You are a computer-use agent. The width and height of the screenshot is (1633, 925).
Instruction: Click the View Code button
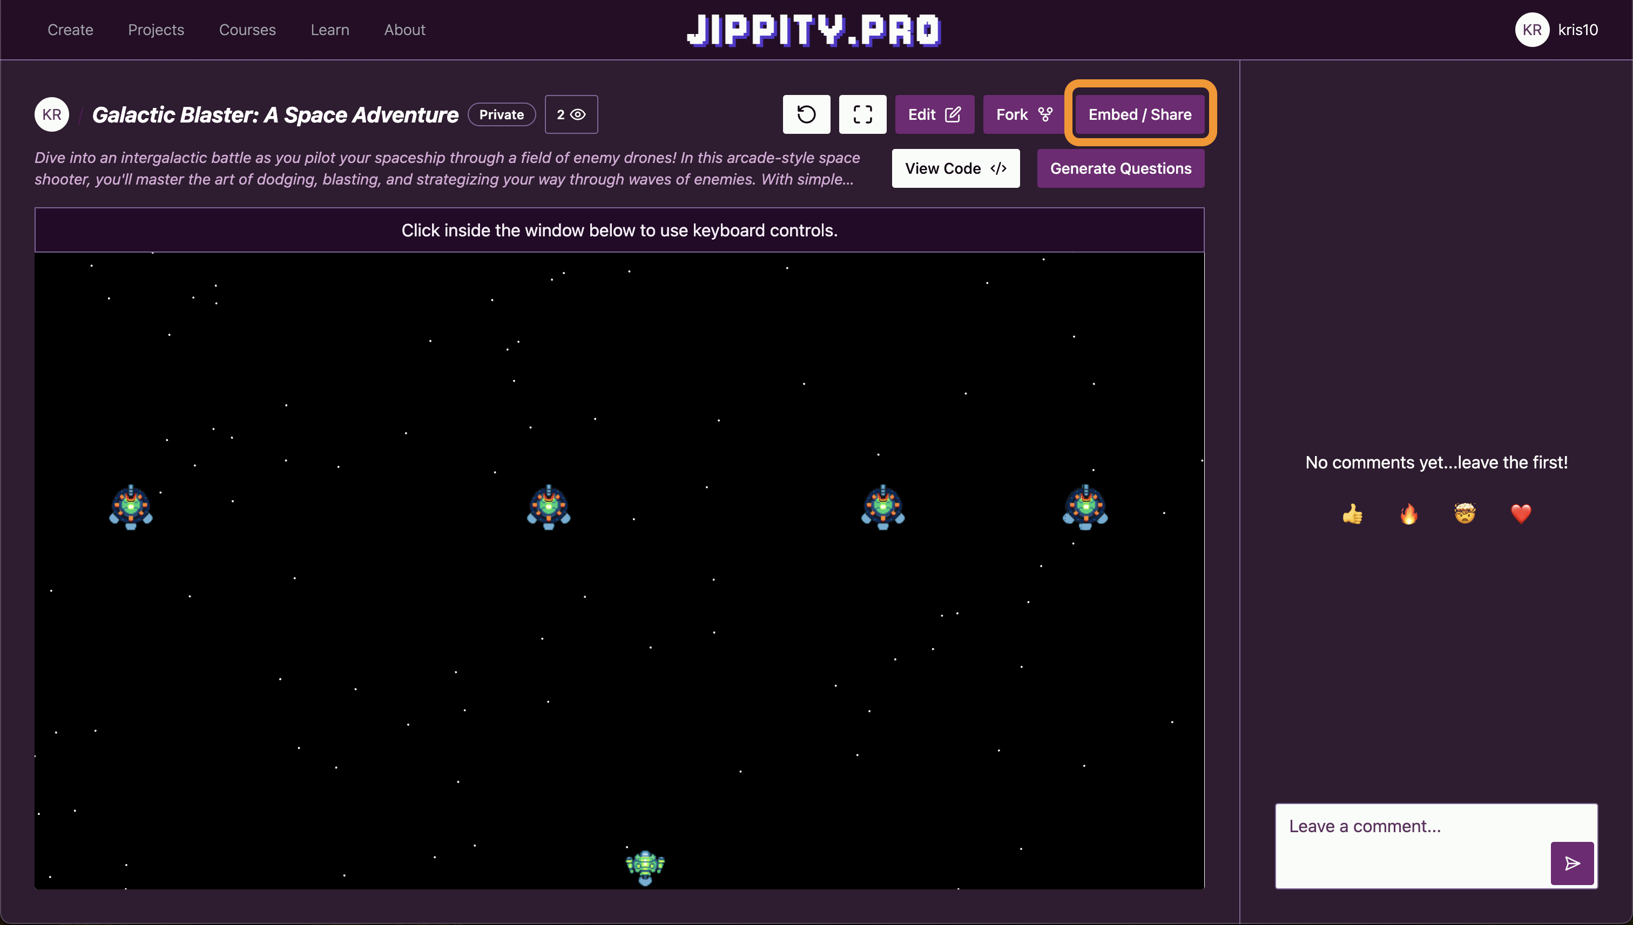pos(955,168)
